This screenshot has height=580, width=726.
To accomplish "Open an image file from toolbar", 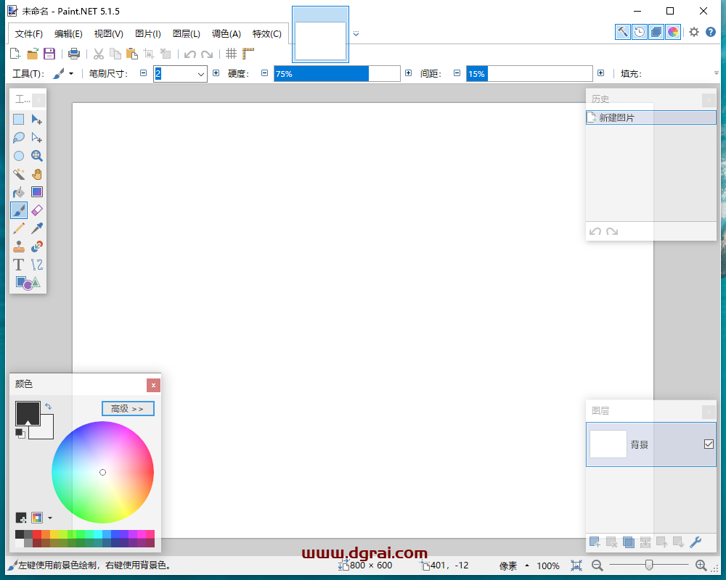I will tap(33, 54).
